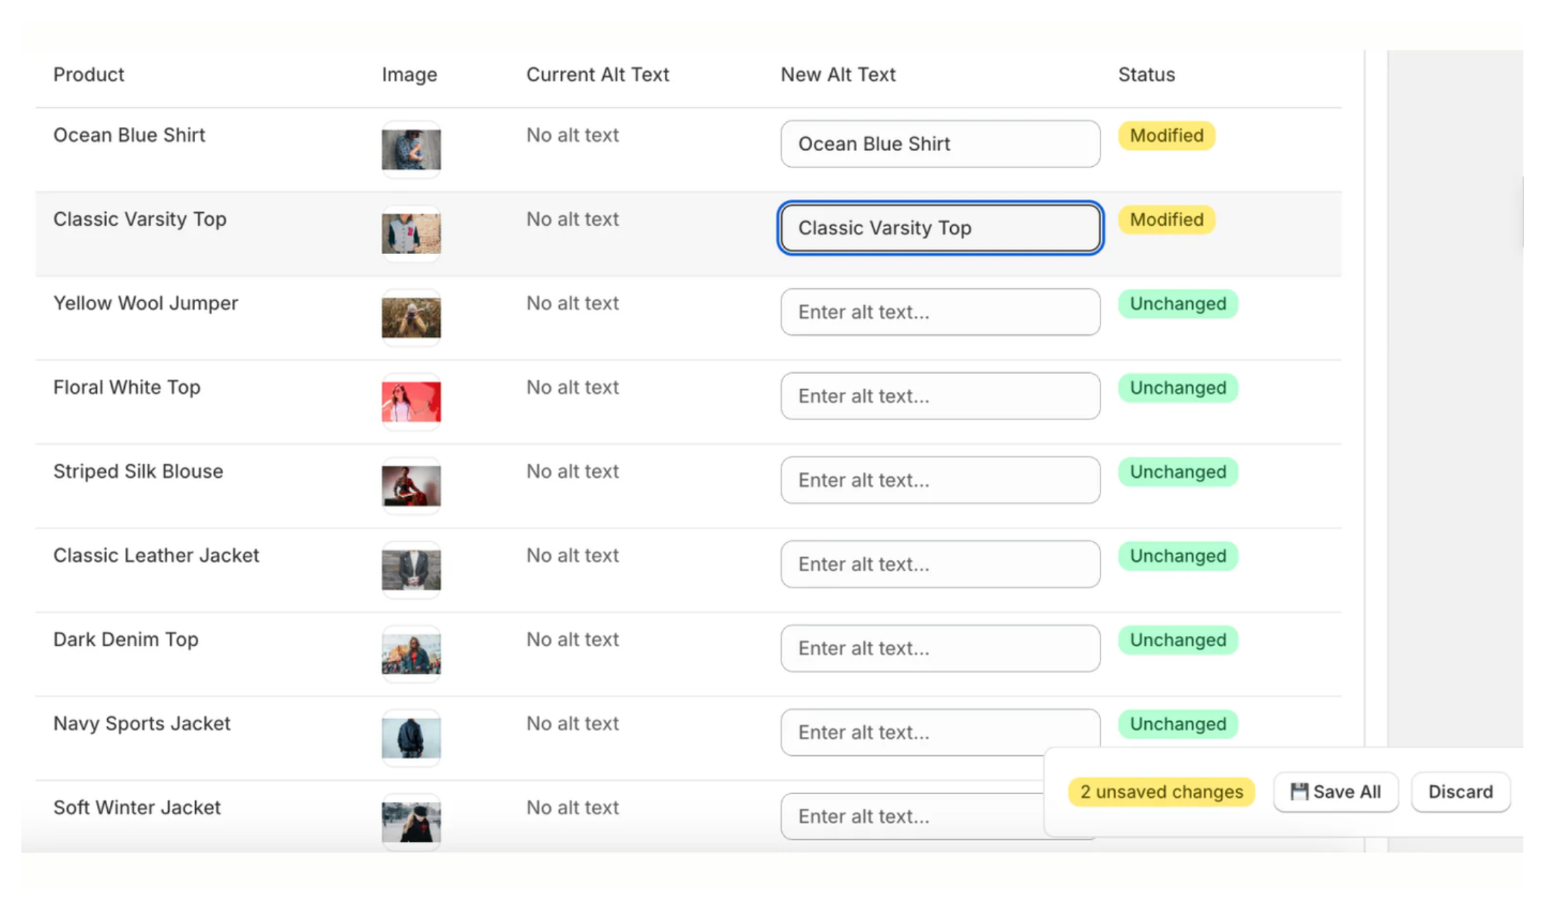
Task: Click the Classic Varsity Top image thumbnail
Action: point(411,234)
